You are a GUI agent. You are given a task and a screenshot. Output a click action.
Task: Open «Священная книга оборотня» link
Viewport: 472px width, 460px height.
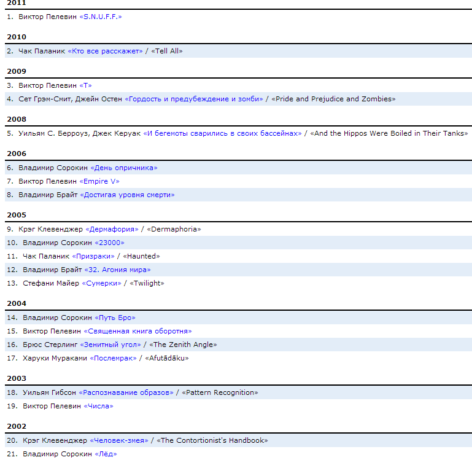[x=137, y=332]
